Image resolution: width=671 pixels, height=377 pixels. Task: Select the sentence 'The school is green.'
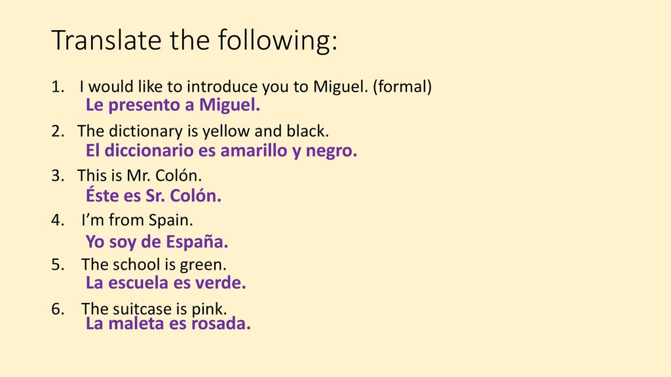(x=154, y=264)
